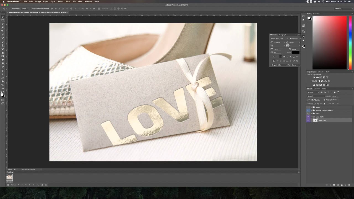The image size is (354, 199).
Task: Select the Move tool
Action: pyautogui.click(x=2, y=17)
